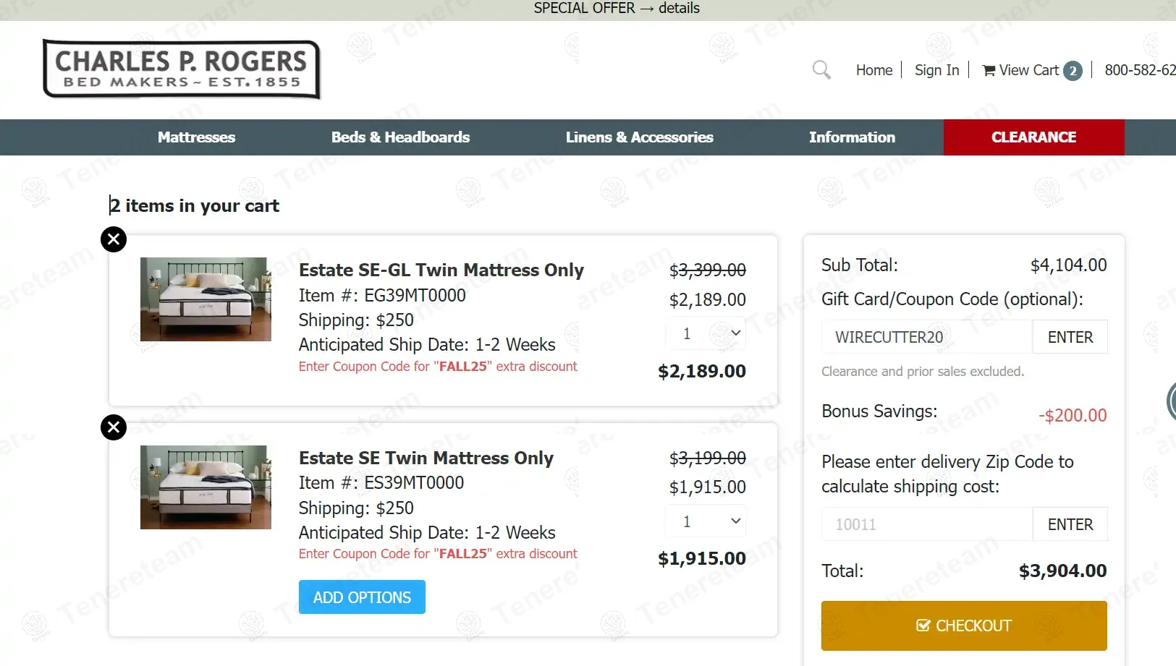Click ADD OPTIONS button
The width and height of the screenshot is (1176, 666).
click(x=362, y=597)
